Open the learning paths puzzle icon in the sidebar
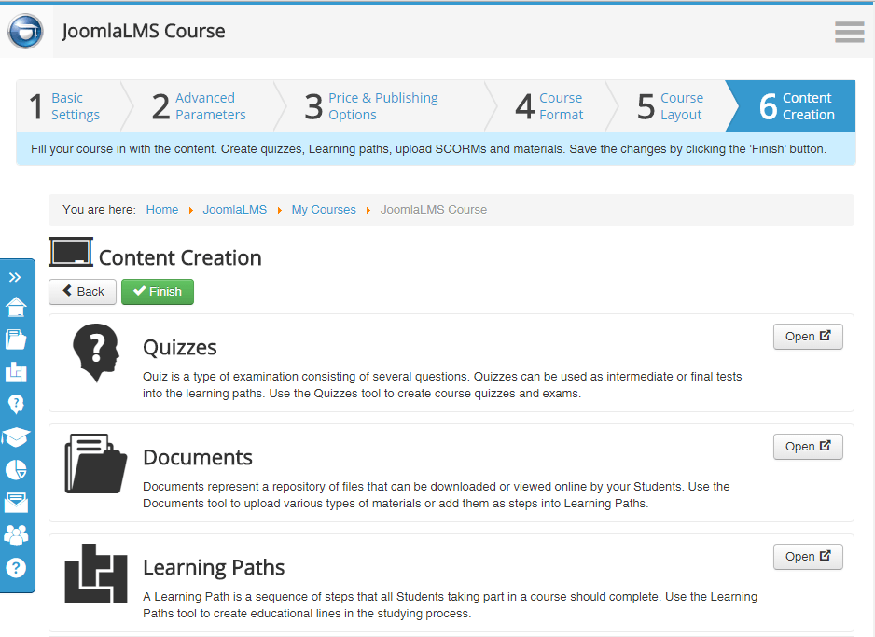This screenshot has width=875, height=637. (x=16, y=372)
